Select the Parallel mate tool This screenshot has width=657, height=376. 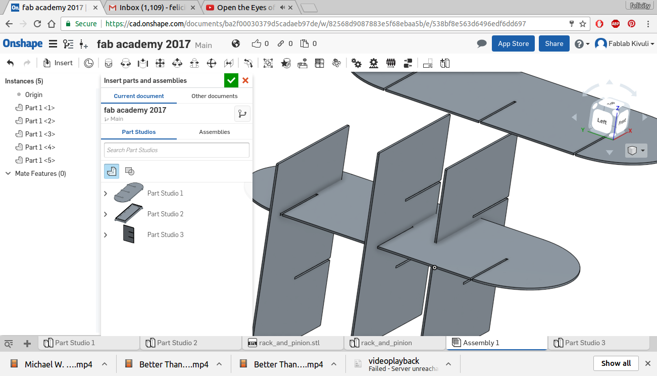[229, 63]
